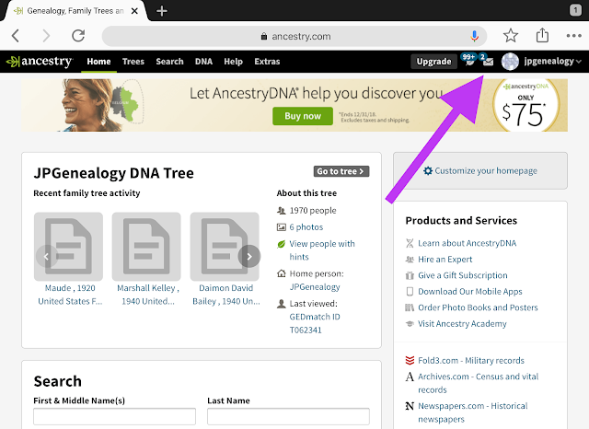The image size is (589, 429).
Task: Click Customize your homepage link
Action: coord(480,171)
